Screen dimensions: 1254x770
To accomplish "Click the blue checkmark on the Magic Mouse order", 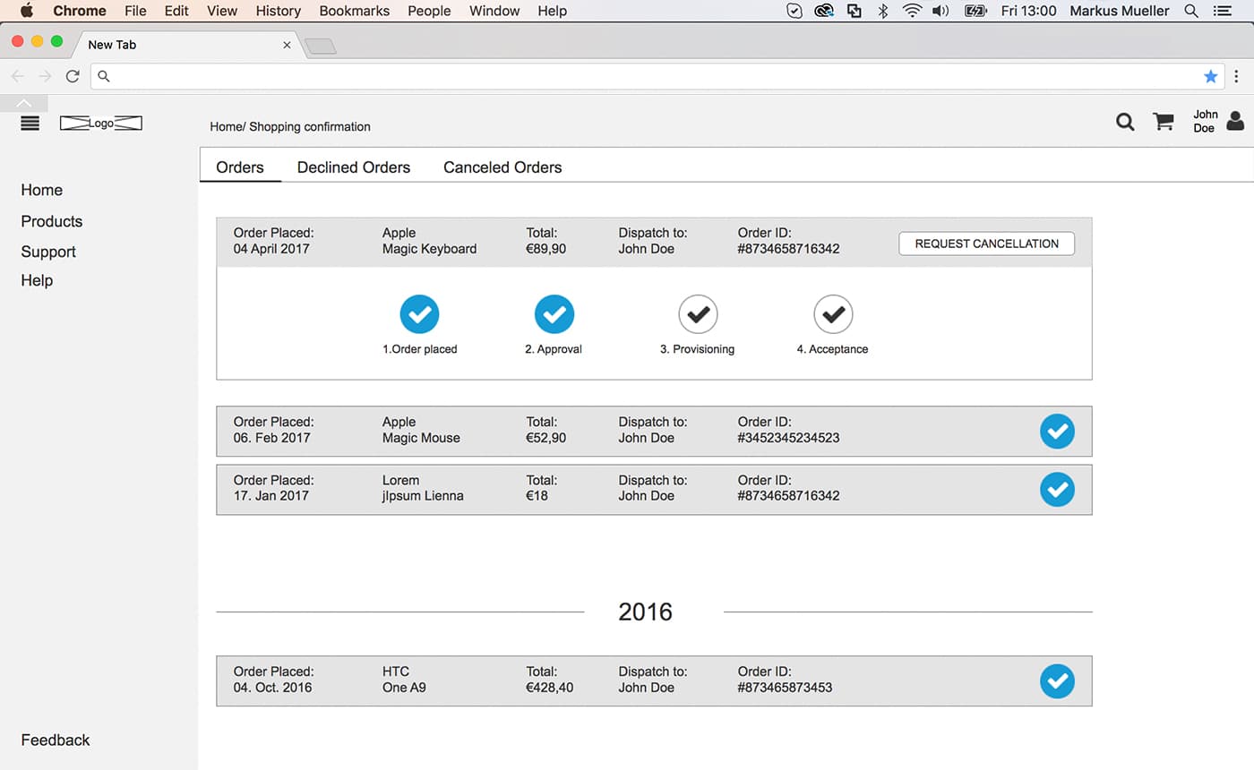I will pos(1057,431).
